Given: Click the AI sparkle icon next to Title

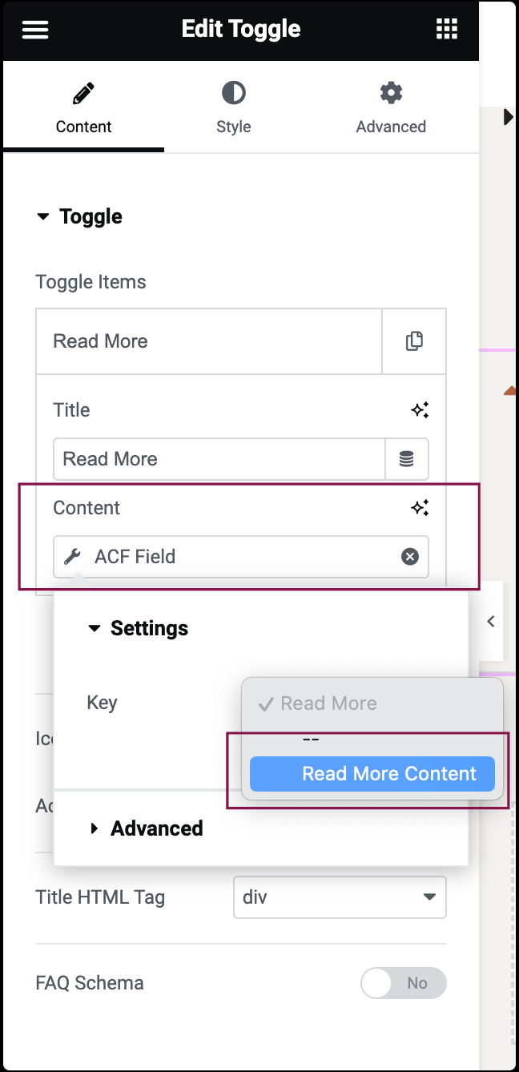Looking at the screenshot, I should (x=420, y=409).
